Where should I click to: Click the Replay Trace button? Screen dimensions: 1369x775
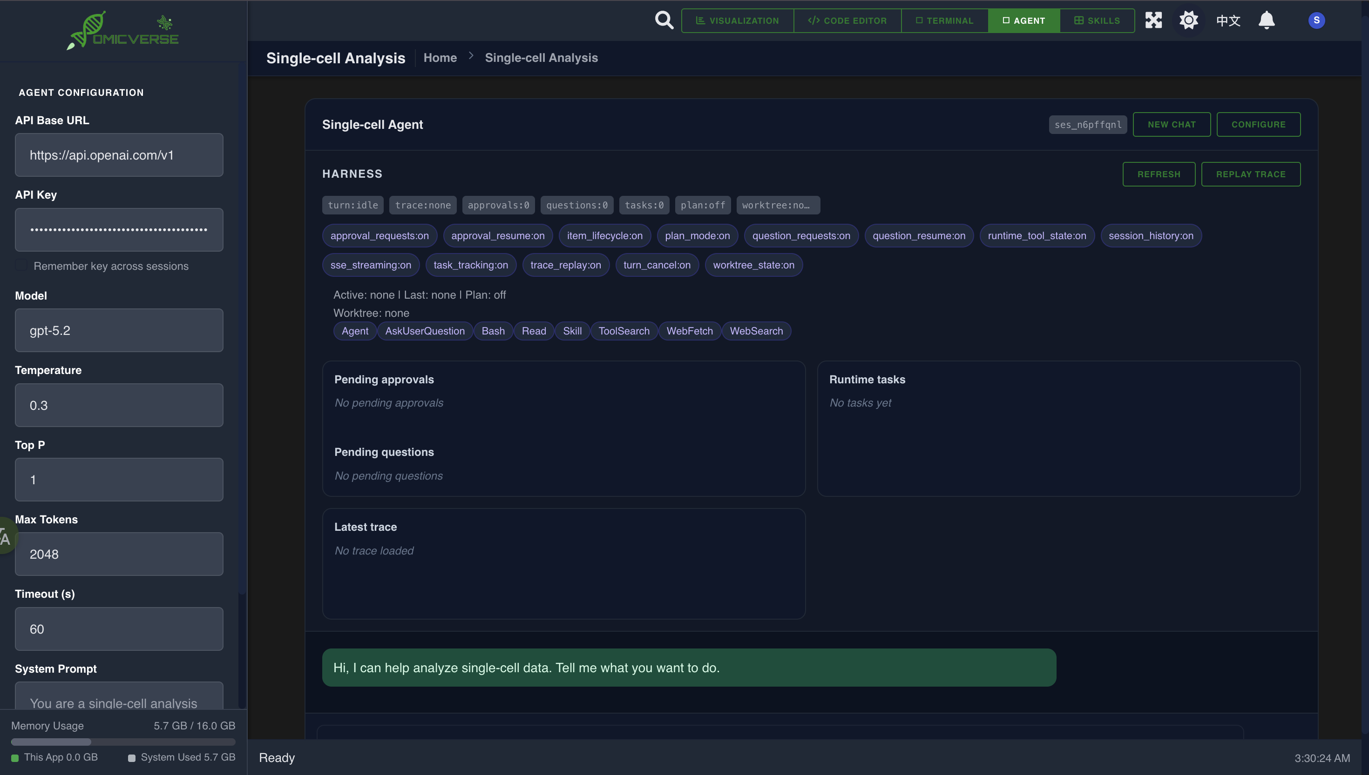click(1251, 174)
